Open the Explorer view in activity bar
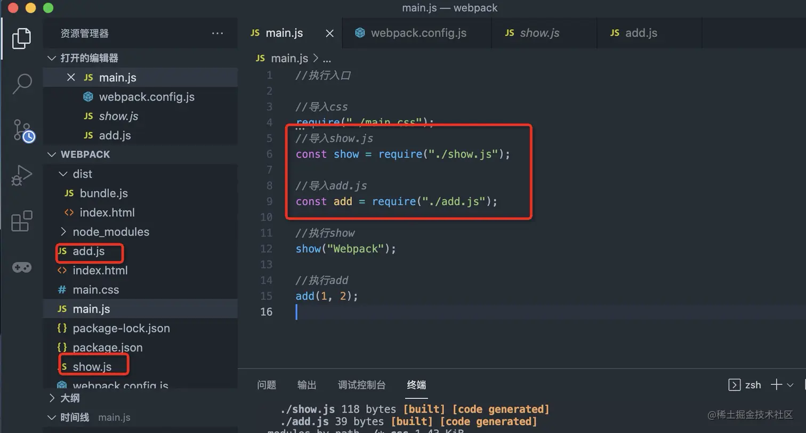Image resolution: width=806 pixels, height=433 pixels. coord(21,38)
